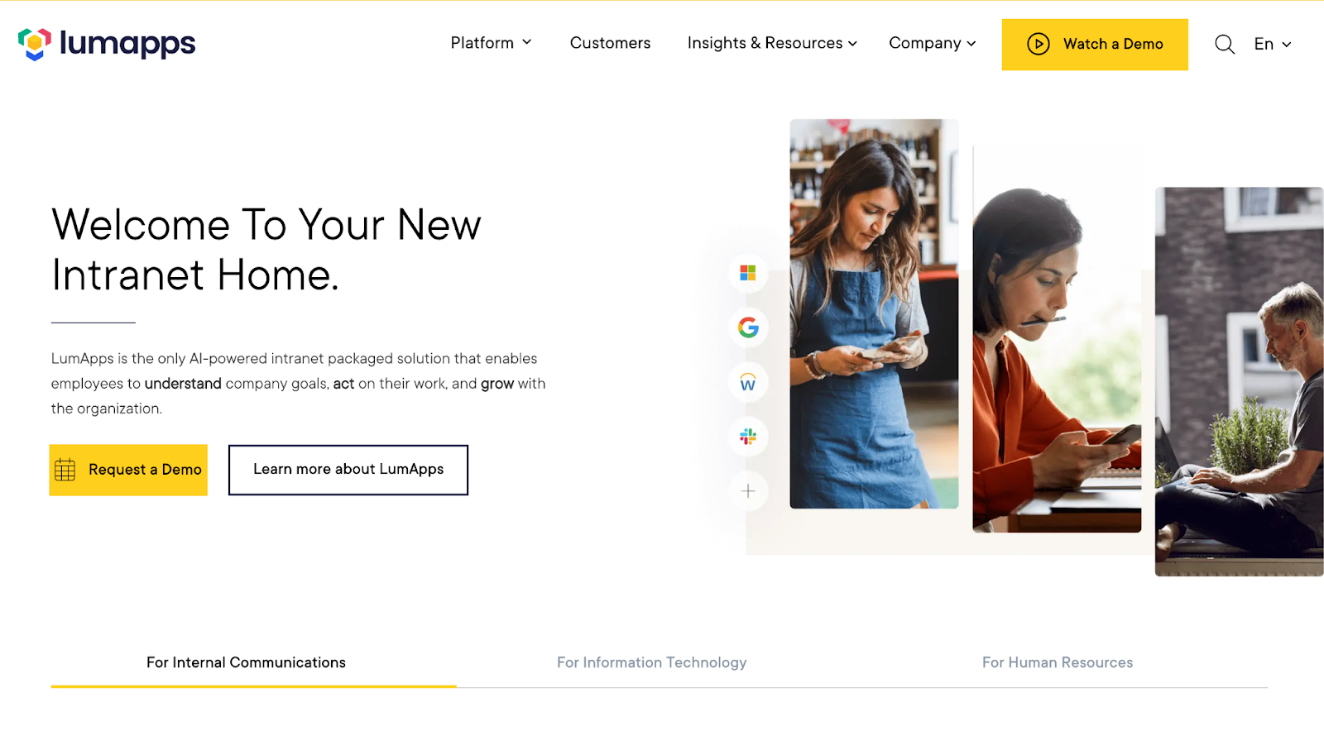Viewport: 1324px width, 731px height.
Task: Expand the Insights & Resources menu
Action: (772, 43)
